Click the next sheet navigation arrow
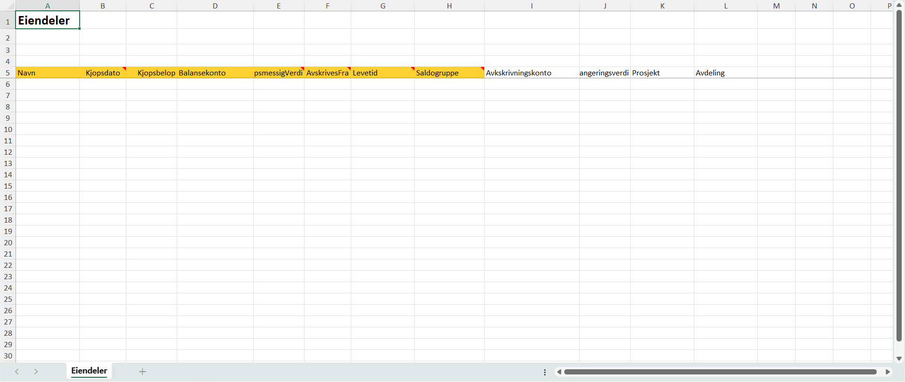905x382 pixels. pyautogui.click(x=36, y=372)
